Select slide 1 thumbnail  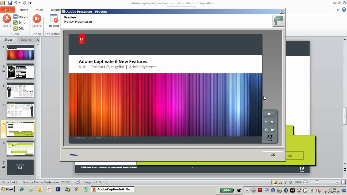coord(20,52)
